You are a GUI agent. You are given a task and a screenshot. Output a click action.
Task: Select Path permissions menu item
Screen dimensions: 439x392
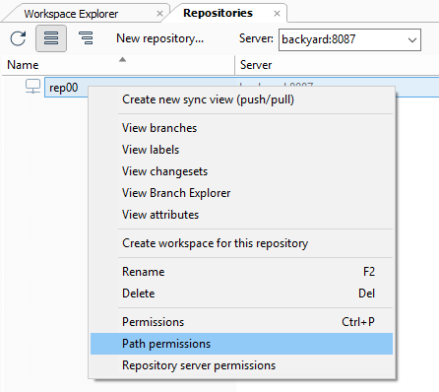241,344
